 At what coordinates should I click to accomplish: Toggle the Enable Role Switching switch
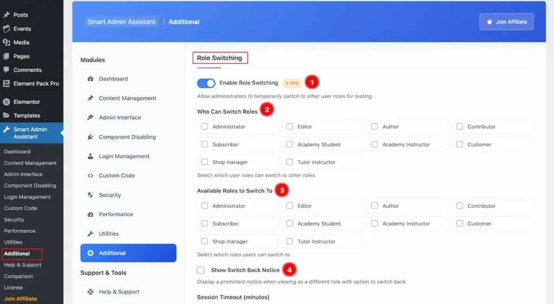pyautogui.click(x=206, y=83)
